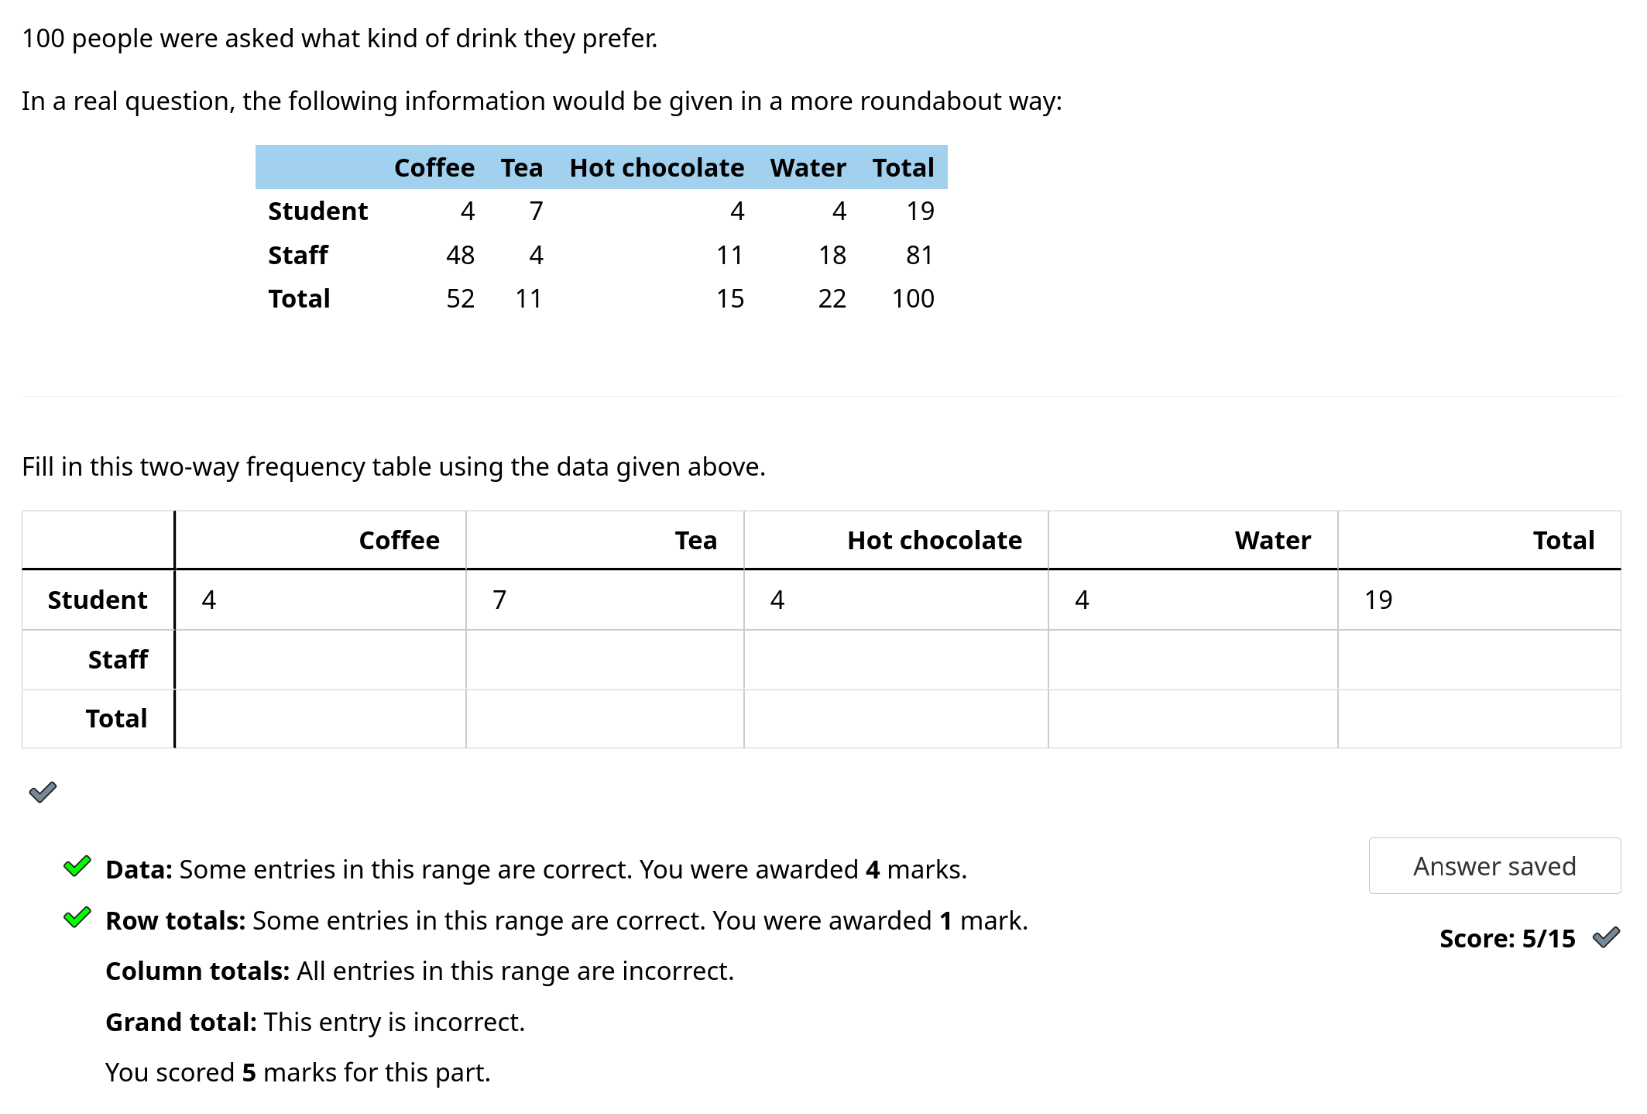
Task: Click the green tick beside Data feedback
Action: pyautogui.click(x=77, y=867)
